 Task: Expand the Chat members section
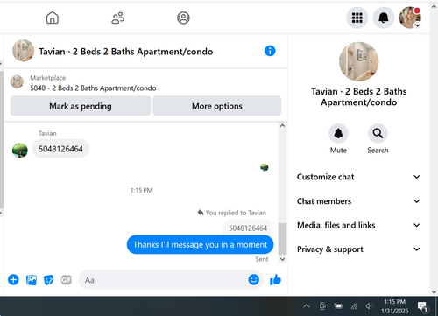[x=359, y=201]
